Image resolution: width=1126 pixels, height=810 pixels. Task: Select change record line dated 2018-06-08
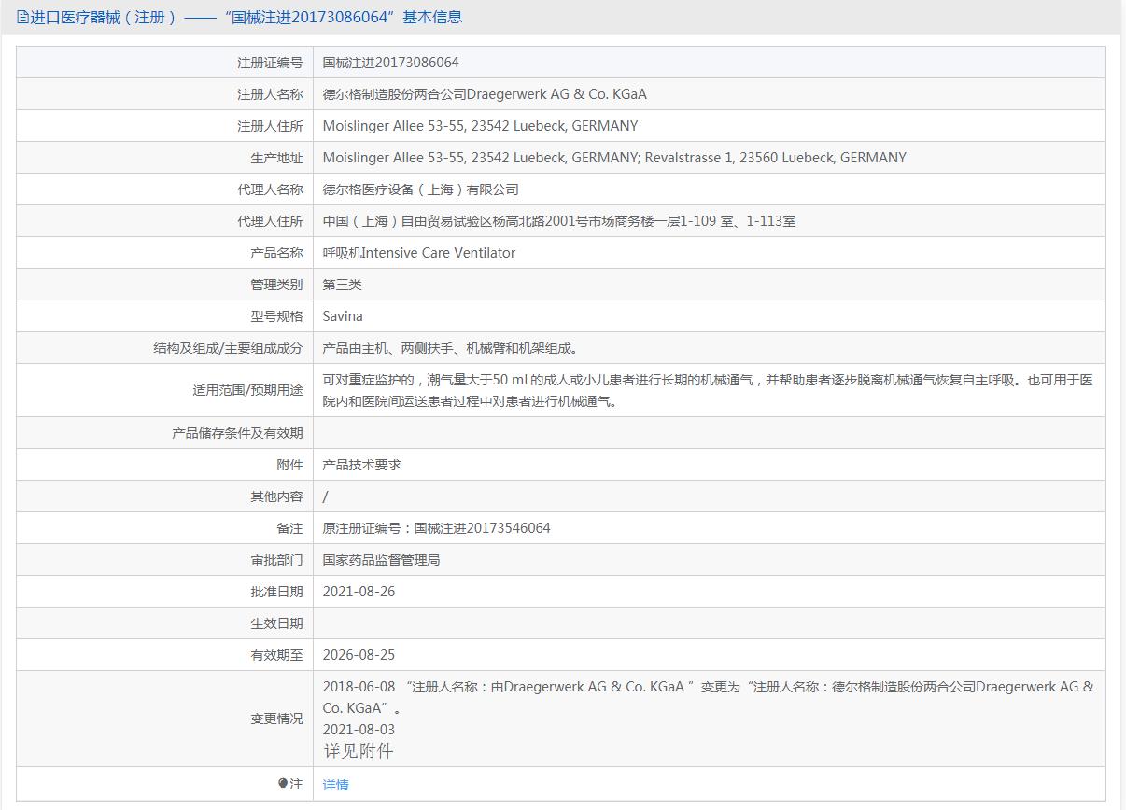tap(708, 697)
